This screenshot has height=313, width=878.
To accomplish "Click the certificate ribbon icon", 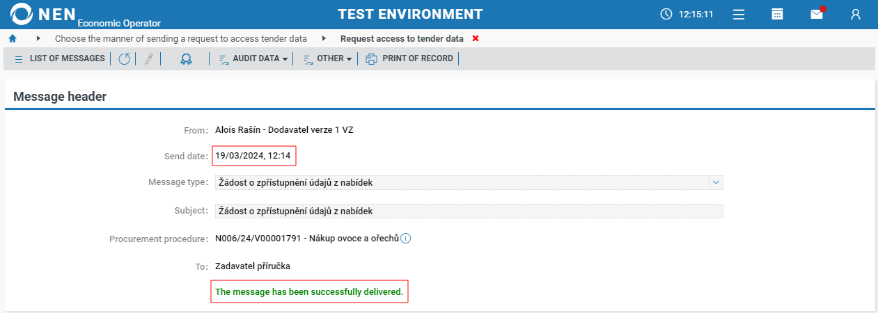I will (186, 59).
